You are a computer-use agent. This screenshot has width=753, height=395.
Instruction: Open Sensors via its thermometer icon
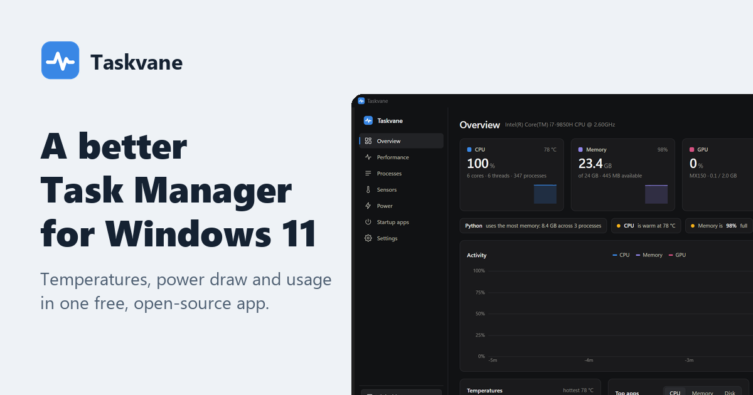pos(368,189)
